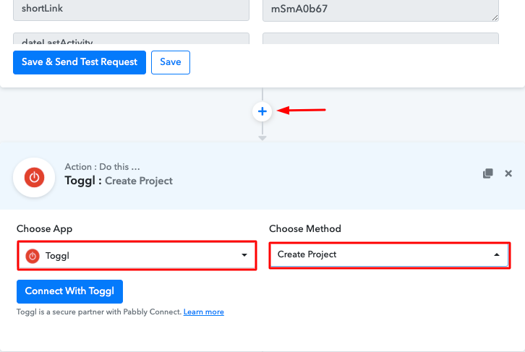Click Save & Send Test Request button

pos(80,62)
